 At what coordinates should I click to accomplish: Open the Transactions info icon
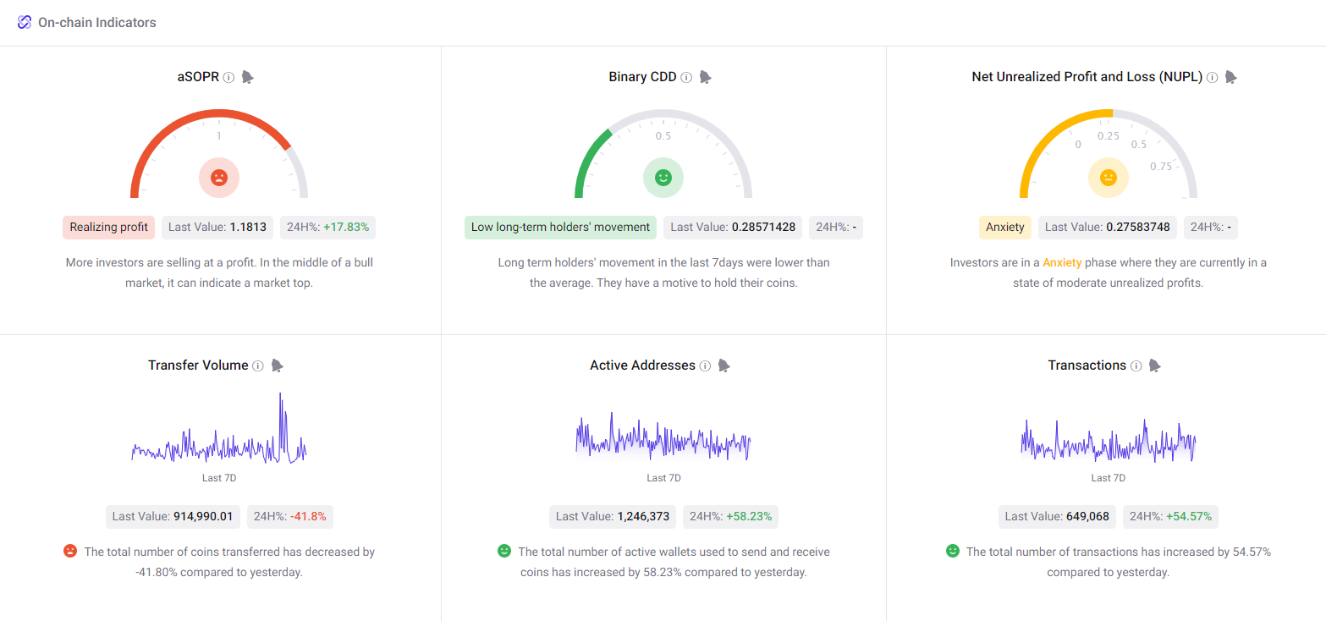[x=1136, y=365]
